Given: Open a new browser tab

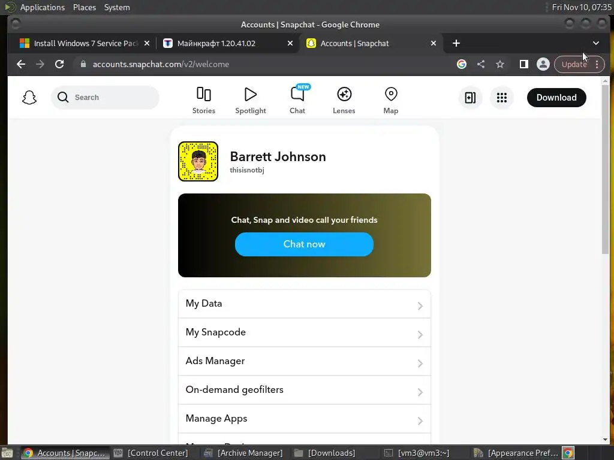Looking at the screenshot, I should coord(456,43).
